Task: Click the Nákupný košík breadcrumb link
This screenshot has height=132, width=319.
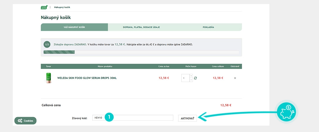Action: click(x=62, y=7)
